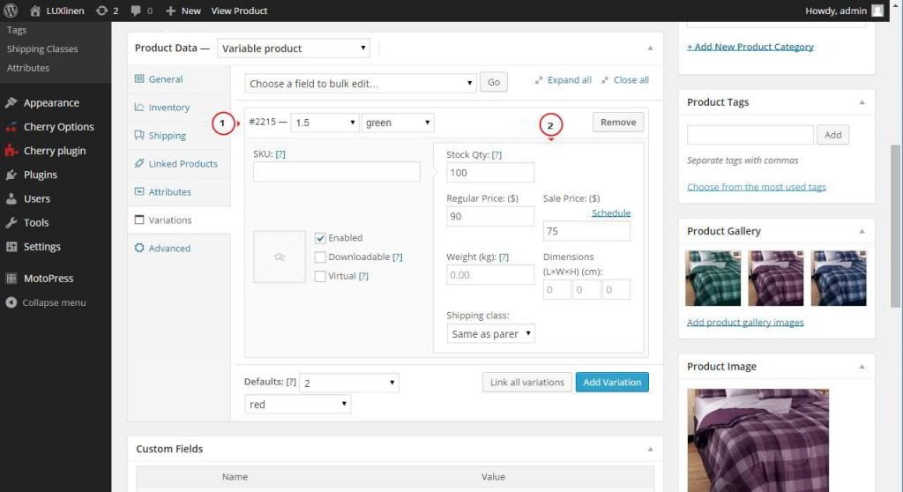Open the updates icon in admin bar
903x492 pixels.
pos(102,11)
